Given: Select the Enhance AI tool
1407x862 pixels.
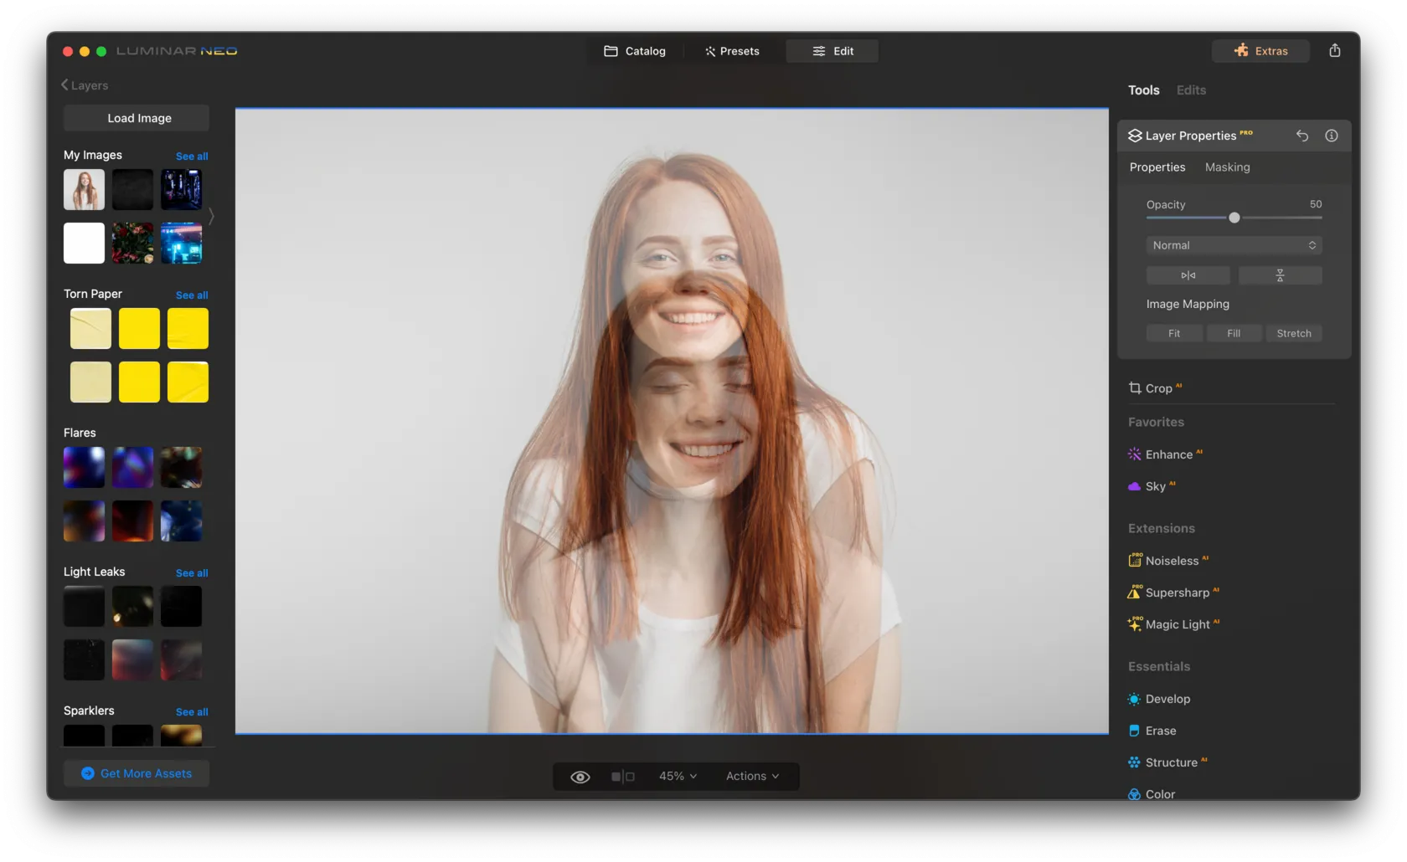Looking at the screenshot, I should pos(1168,454).
